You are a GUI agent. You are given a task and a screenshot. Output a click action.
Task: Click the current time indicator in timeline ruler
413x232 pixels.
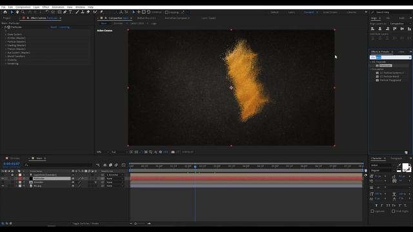195,166
